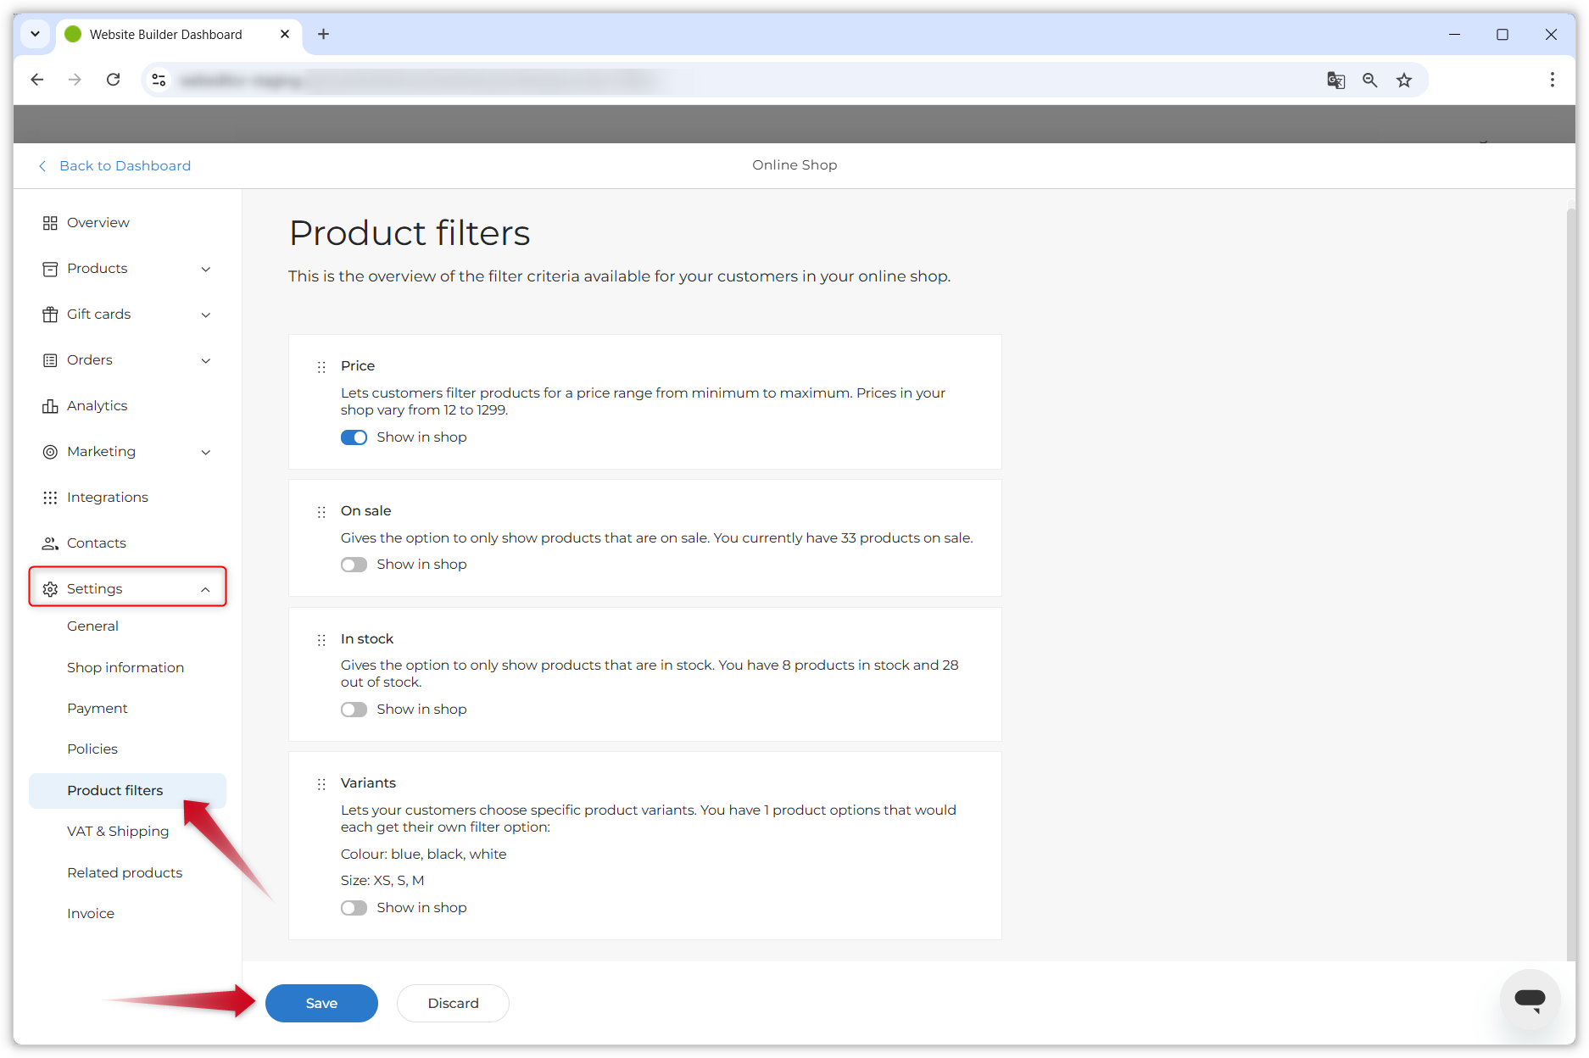Bookmark the page with the star icon
This screenshot has width=1589, height=1058.
click(x=1404, y=80)
